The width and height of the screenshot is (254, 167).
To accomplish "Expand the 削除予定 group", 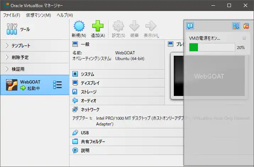I will click(7, 57).
